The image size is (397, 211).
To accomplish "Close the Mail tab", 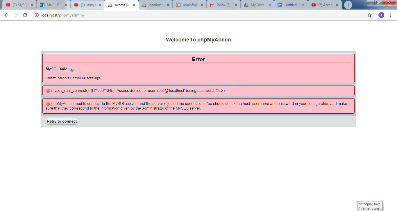I will tap(66, 5).
